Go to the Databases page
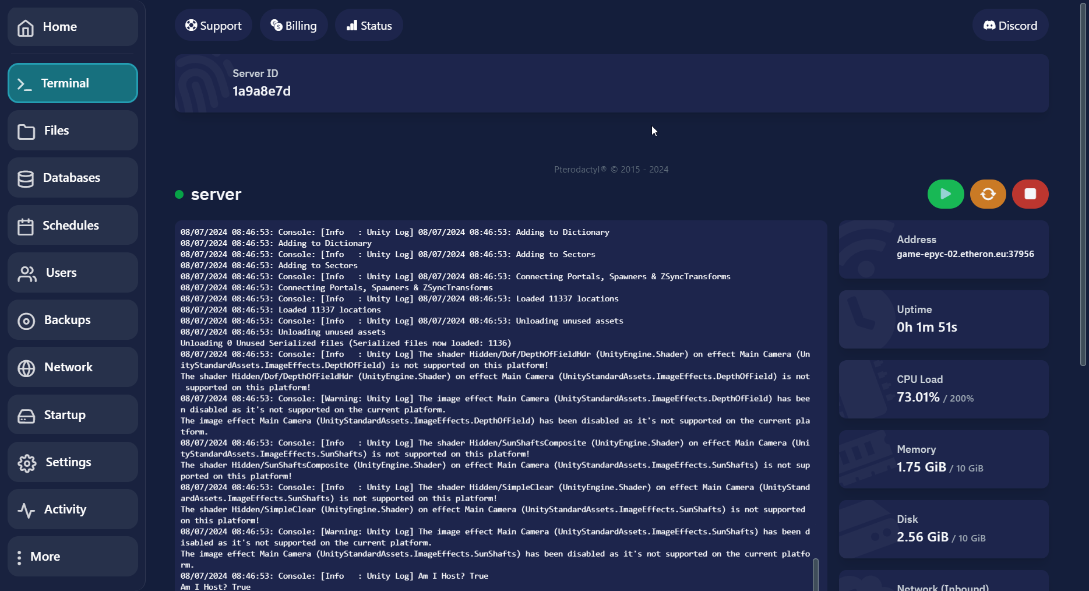1089x591 pixels. [x=73, y=178]
